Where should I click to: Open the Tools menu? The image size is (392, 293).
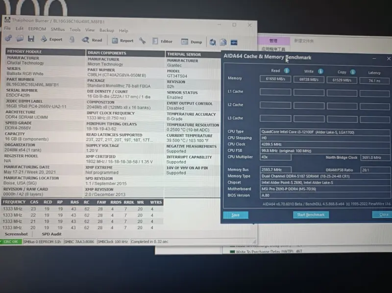(75, 29)
